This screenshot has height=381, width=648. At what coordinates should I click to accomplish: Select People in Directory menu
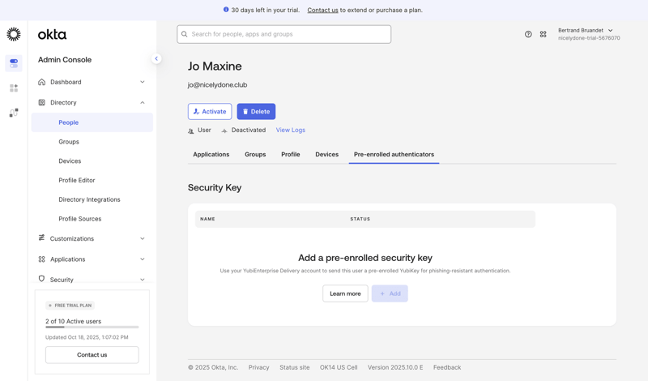[x=92, y=122]
